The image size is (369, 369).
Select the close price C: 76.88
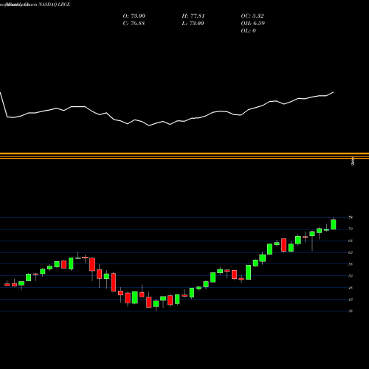tap(134, 24)
